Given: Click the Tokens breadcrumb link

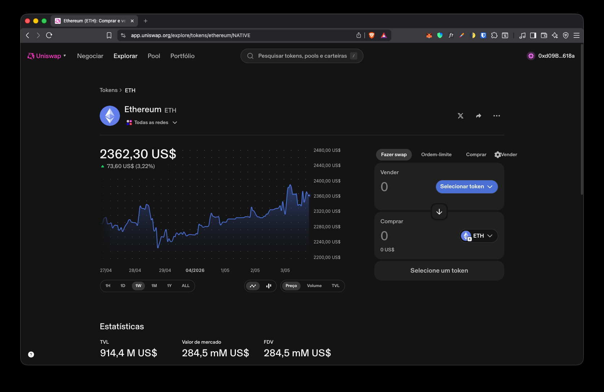Looking at the screenshot, I should tap(109, 90).
